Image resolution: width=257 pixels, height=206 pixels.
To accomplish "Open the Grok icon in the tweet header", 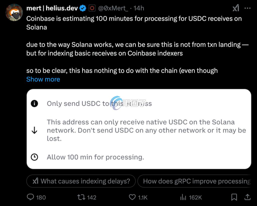I will click(236, 8).
